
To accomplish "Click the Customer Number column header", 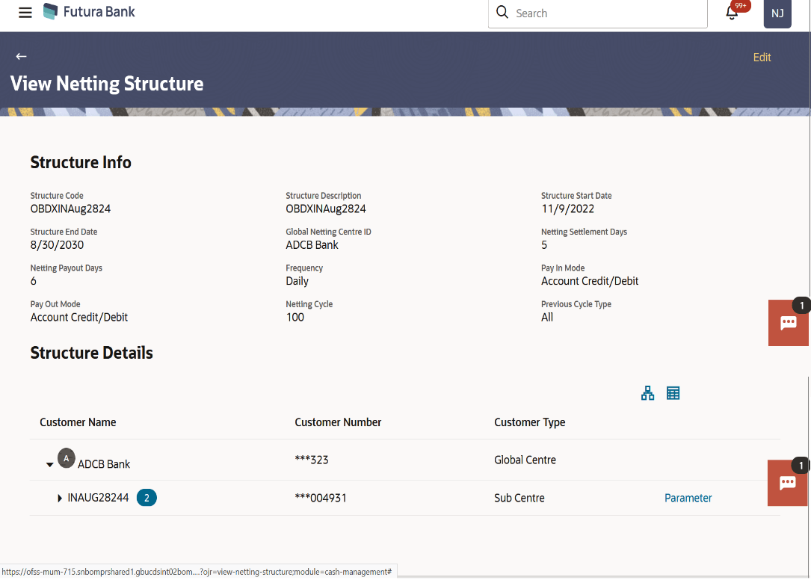I will 338,422.
